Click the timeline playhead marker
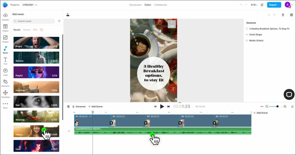 [x=93, y=112]
